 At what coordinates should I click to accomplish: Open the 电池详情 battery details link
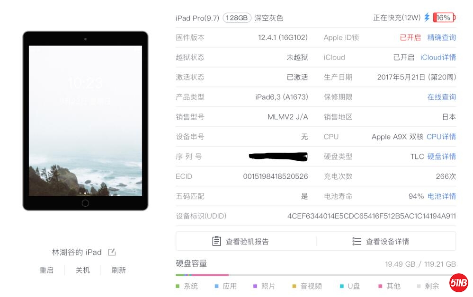pos(441,196)
